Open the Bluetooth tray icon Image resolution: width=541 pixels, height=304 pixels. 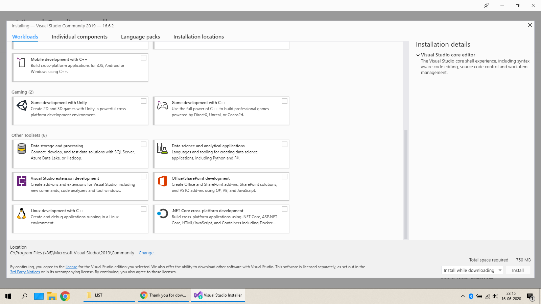(471, 296)
